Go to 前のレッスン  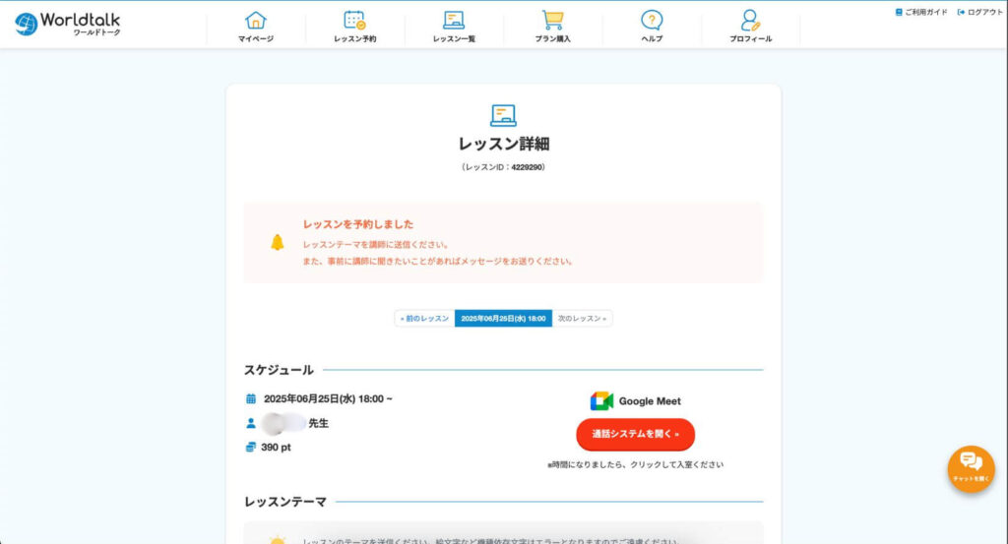pos(424,319)
